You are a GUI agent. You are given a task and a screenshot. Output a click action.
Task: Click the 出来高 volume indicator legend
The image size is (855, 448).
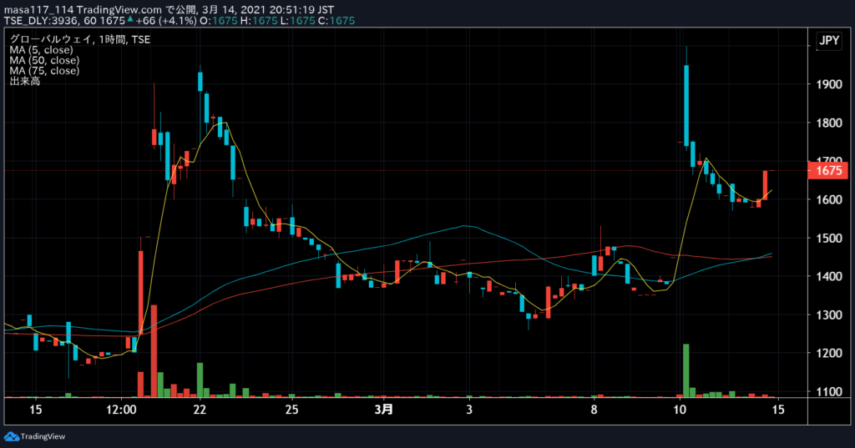[x=24, y=81]
